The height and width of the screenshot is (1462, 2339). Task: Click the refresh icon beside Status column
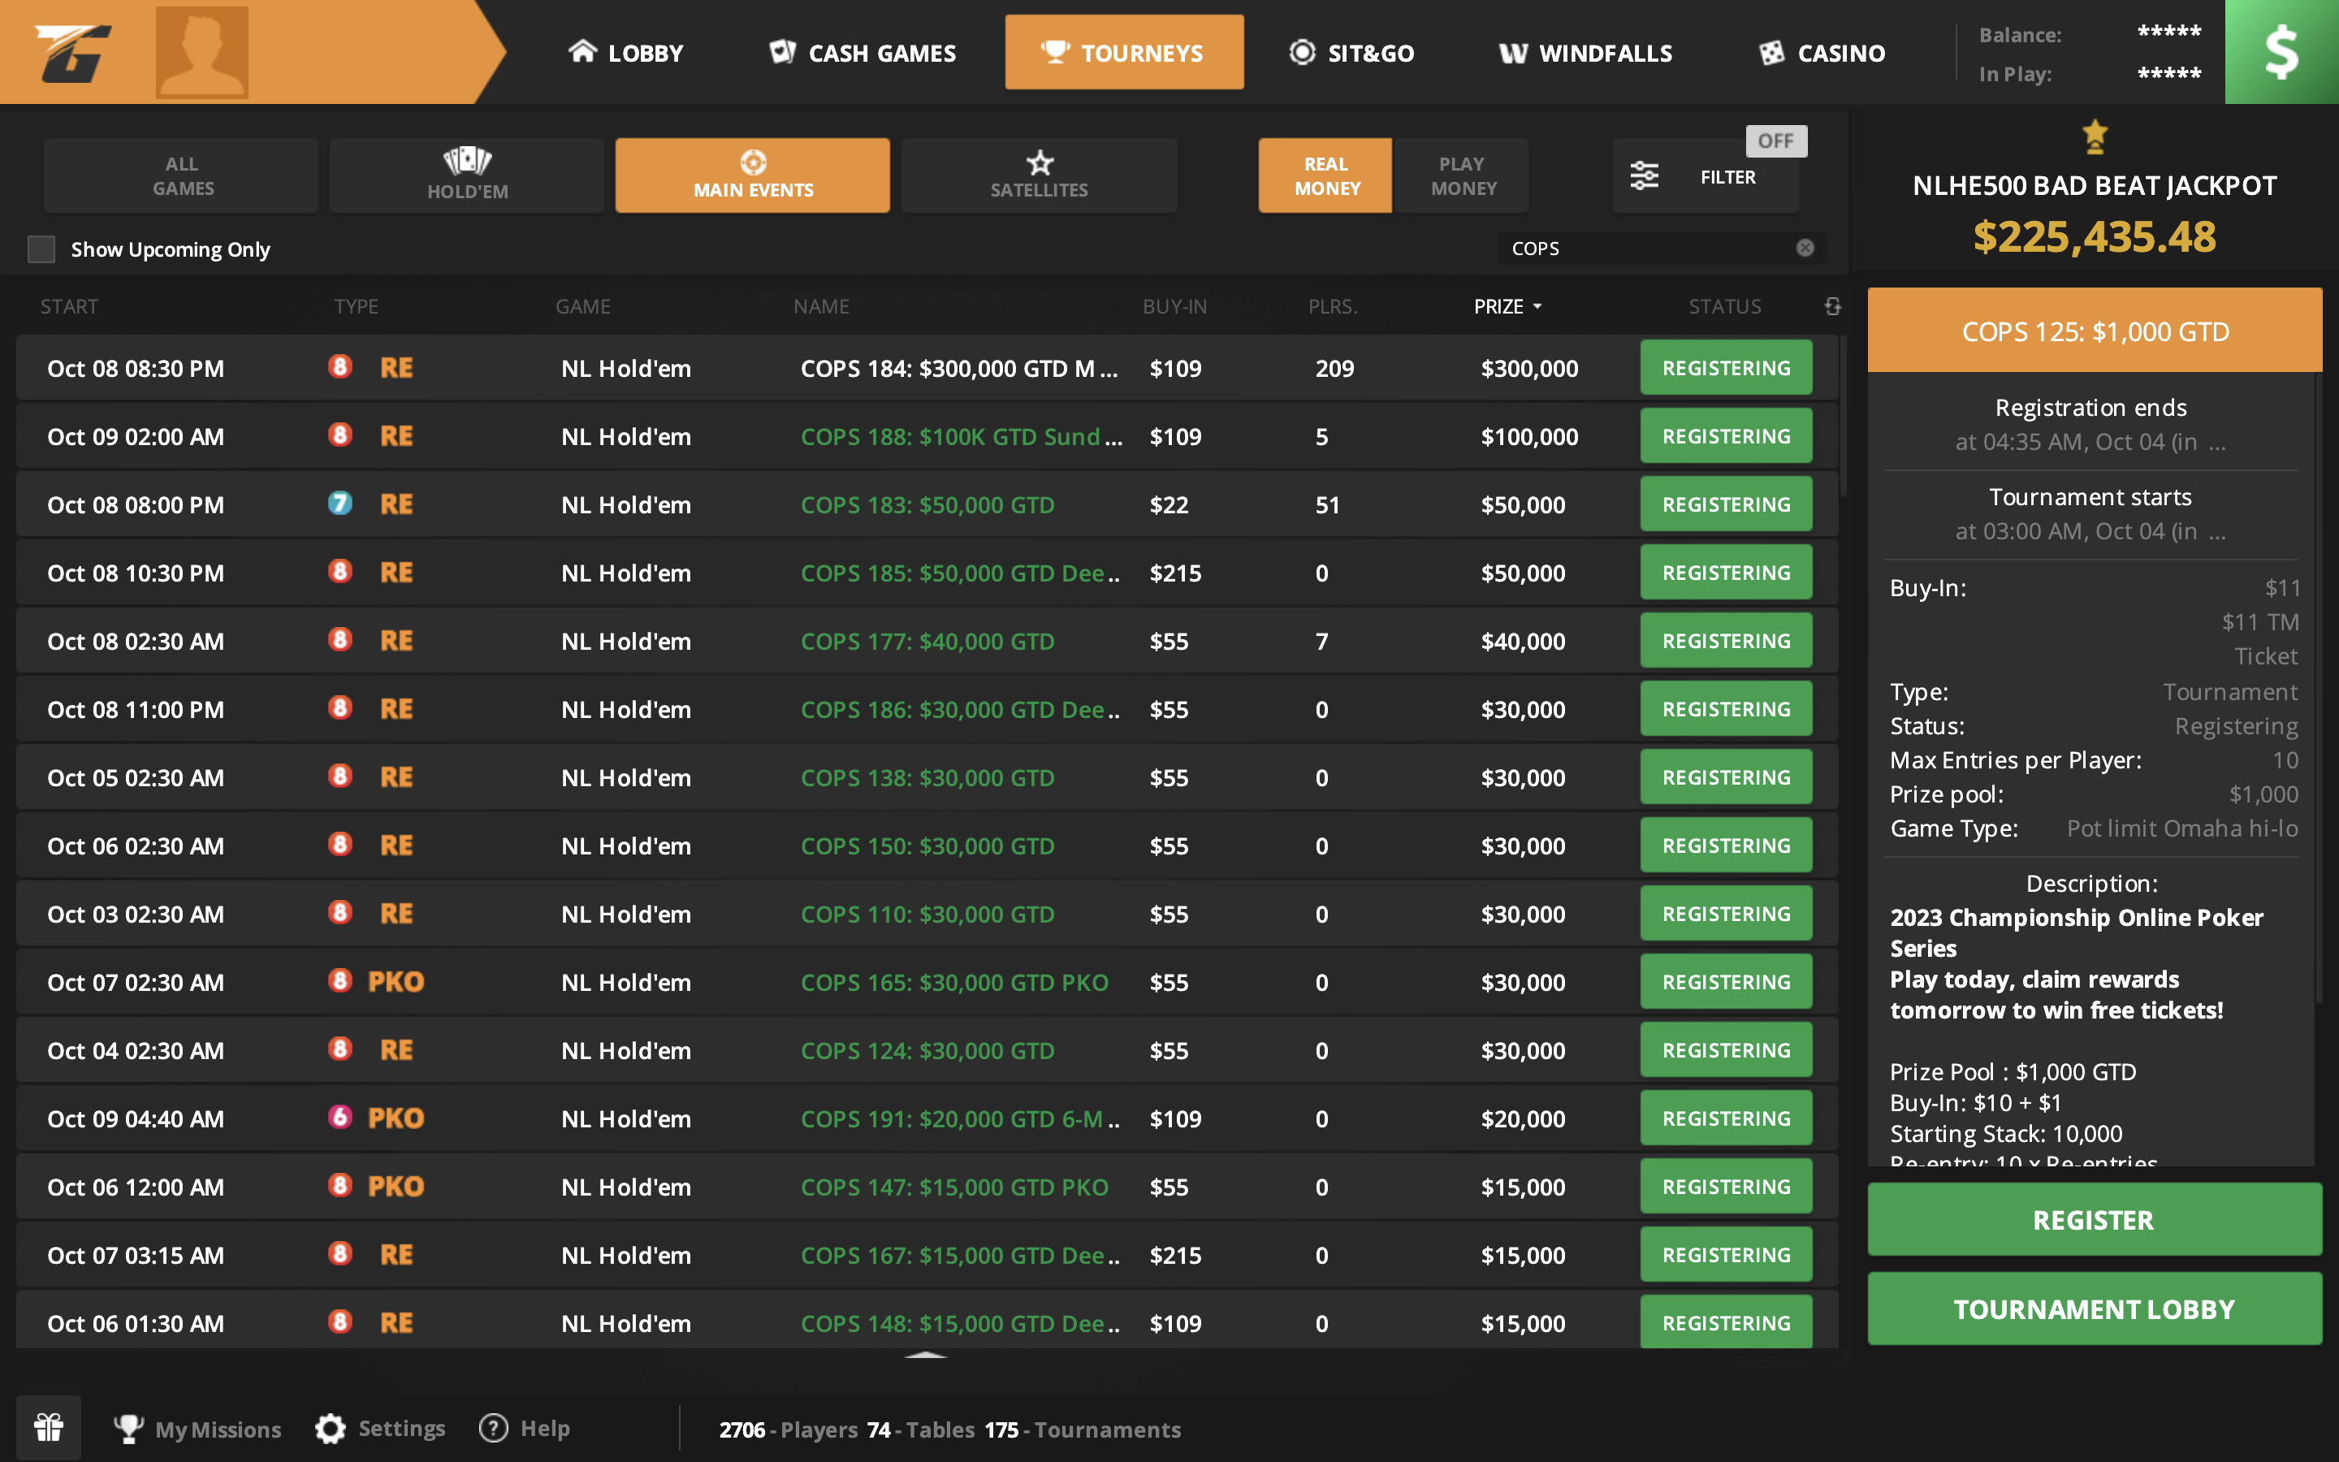click(x=1832, y=306)
